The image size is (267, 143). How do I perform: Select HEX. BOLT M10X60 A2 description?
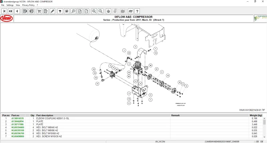pyautogui.click(x=48, y=133)
